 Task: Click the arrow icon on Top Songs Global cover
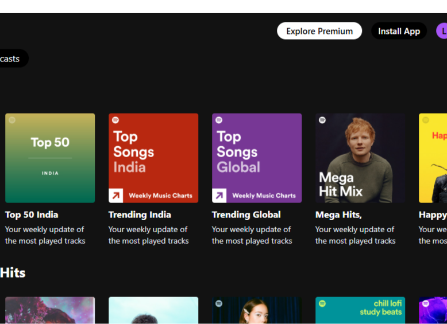(x=219, y=196)
